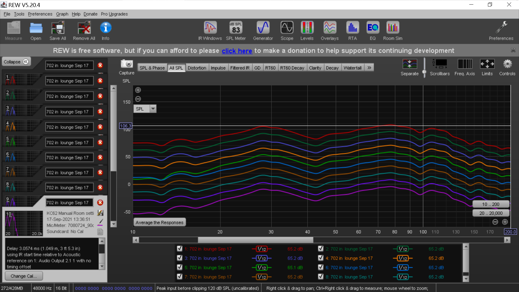Uncheck trace 1: 702 in lounge Sep 17
Viewport: 519px width, 292px height.
coord(179,249)
